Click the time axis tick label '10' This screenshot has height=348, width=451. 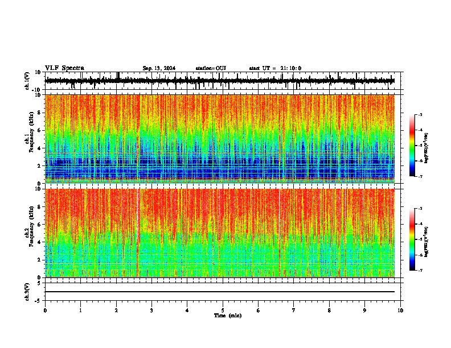tap(400, 310)
